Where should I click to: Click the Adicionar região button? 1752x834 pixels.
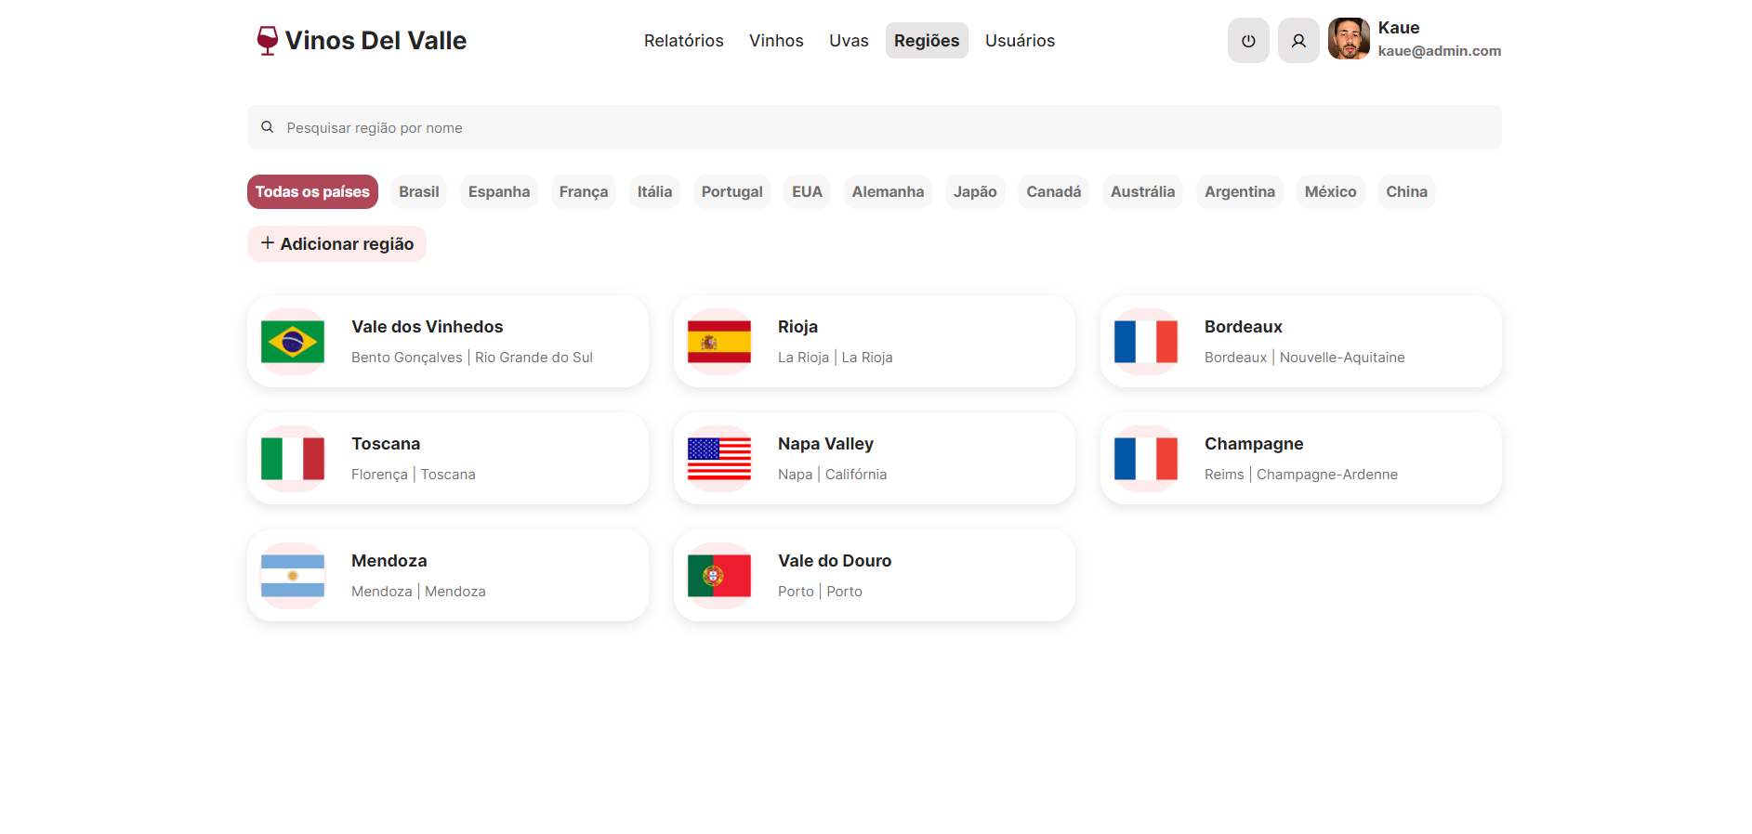tap(336, 244)
